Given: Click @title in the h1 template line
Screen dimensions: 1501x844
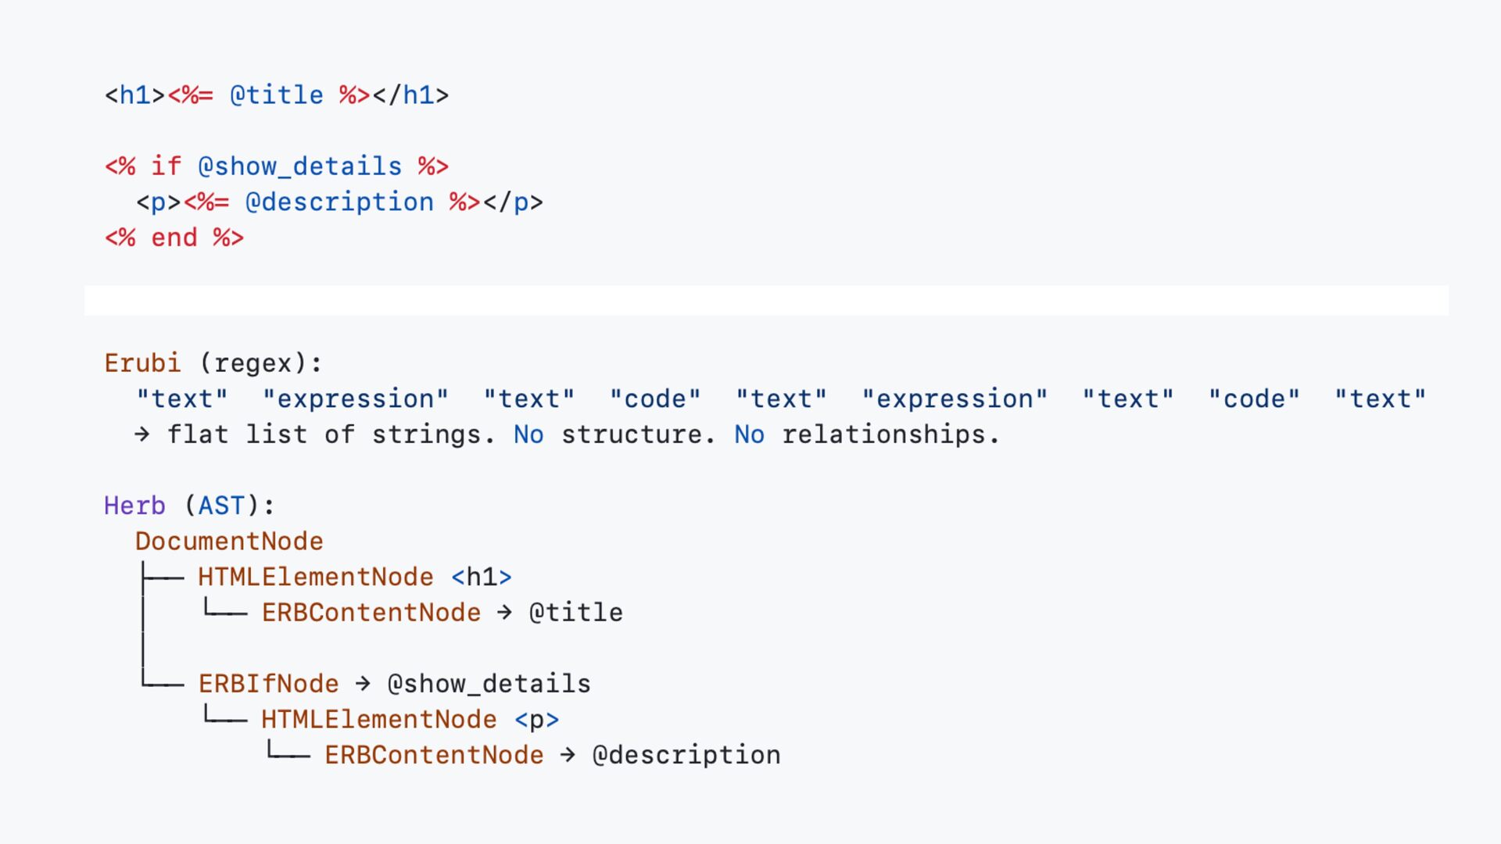Looking at the screenshot, I should 276,95.
